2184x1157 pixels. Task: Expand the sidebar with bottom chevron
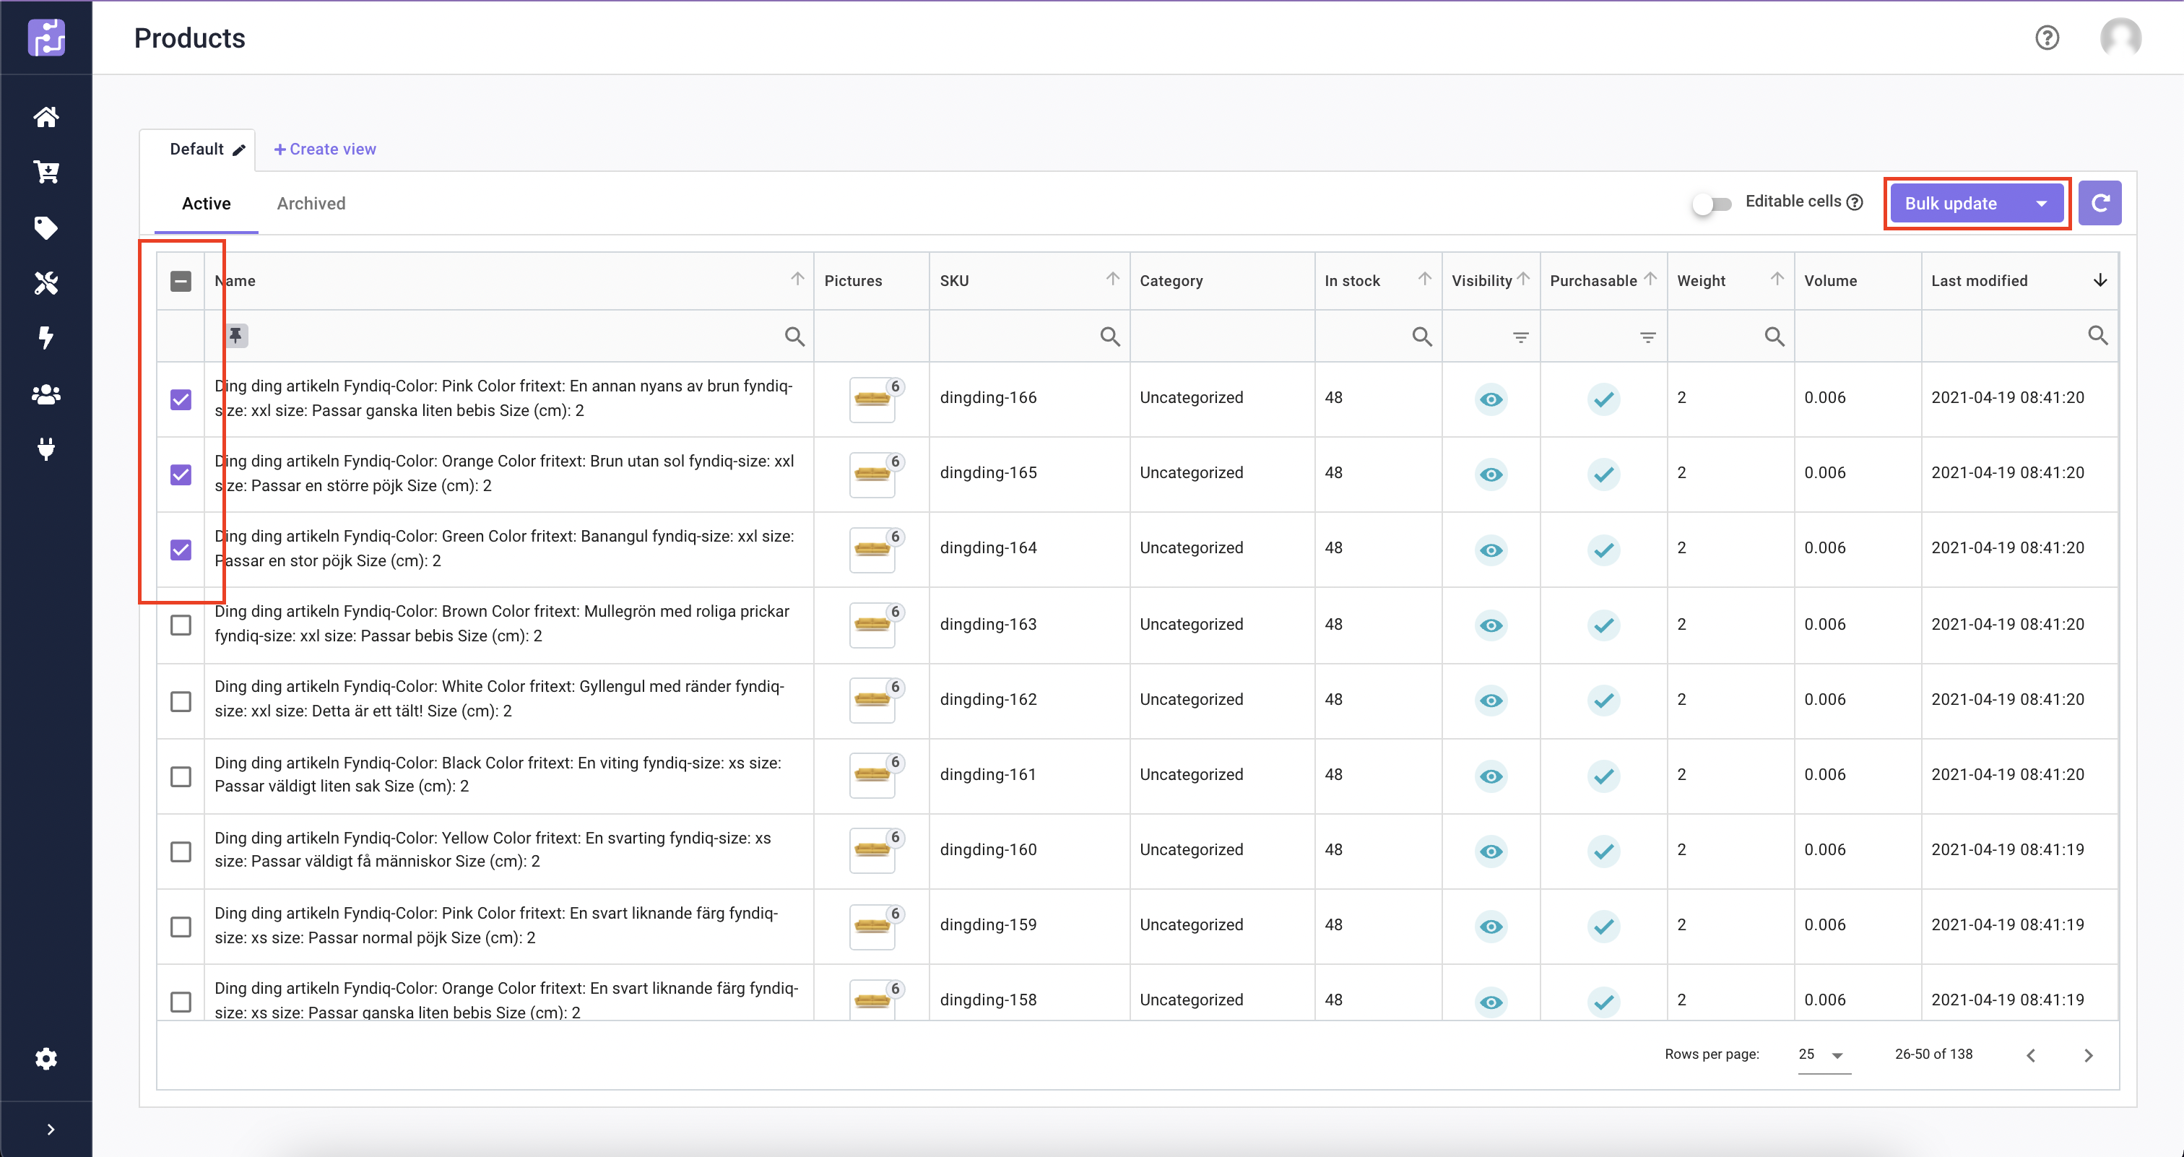click(50, 1129)
